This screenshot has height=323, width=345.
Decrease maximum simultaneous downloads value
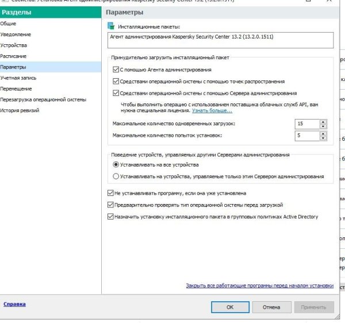point(323,126)
